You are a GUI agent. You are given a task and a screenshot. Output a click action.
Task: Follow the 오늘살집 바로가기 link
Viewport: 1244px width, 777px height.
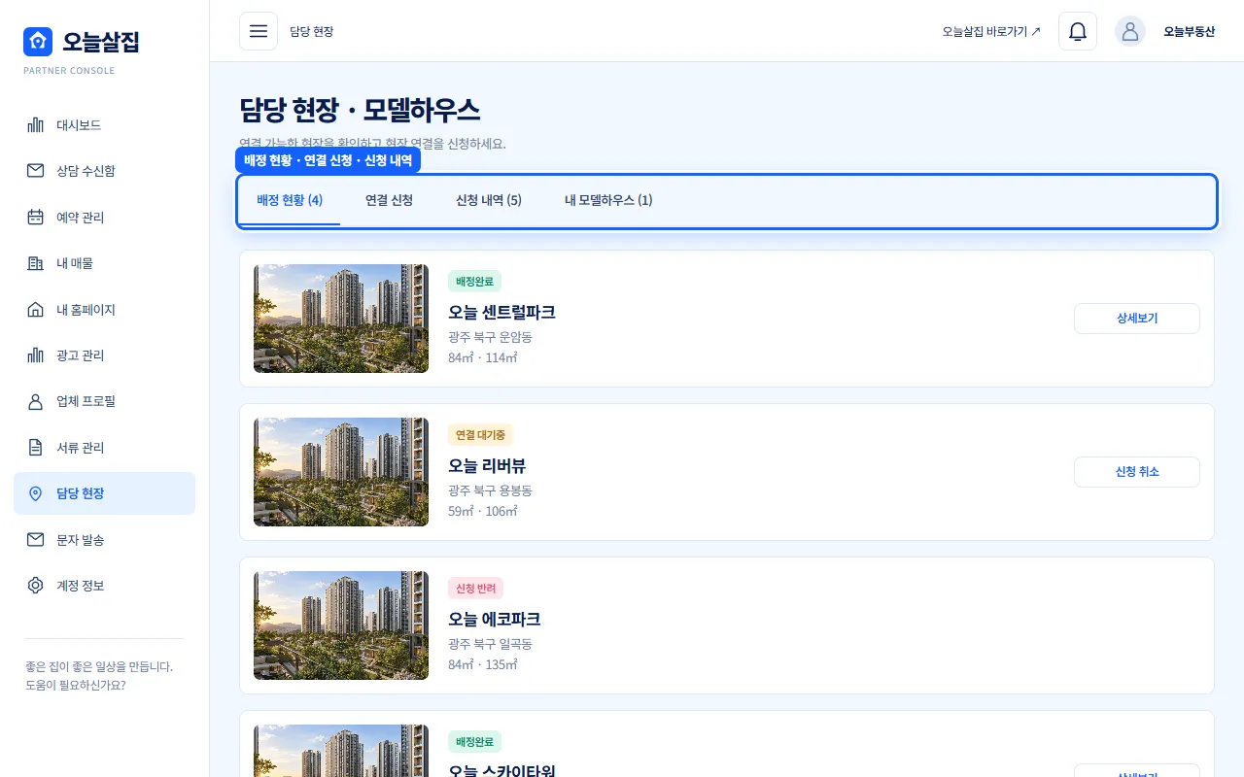(991, 31)
